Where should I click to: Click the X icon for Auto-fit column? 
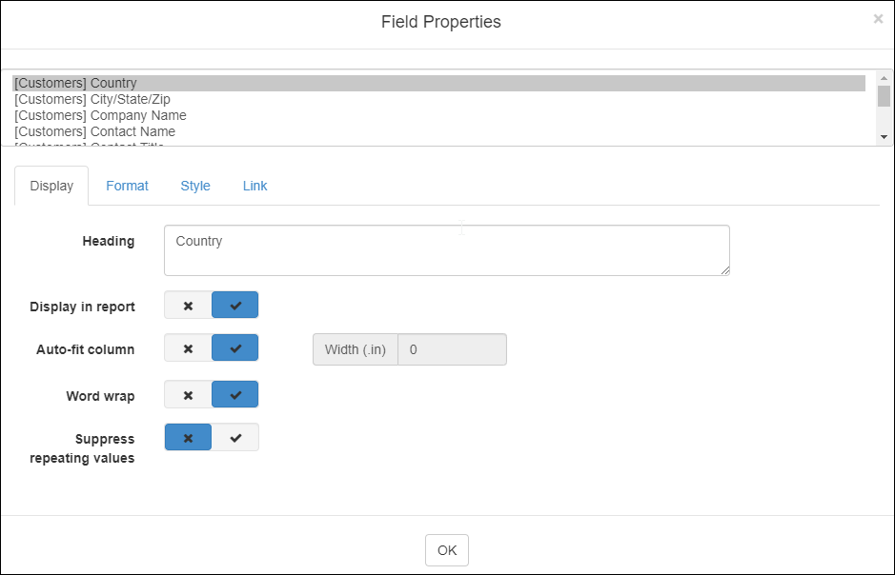(x=188, y=348)
